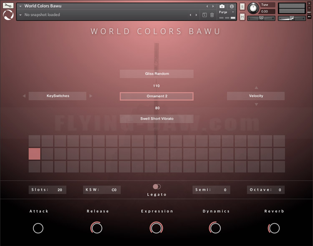Viewport: 313px width, 246px height.
Task: Load the next snapshot arrow
Action: pos(196,15)
